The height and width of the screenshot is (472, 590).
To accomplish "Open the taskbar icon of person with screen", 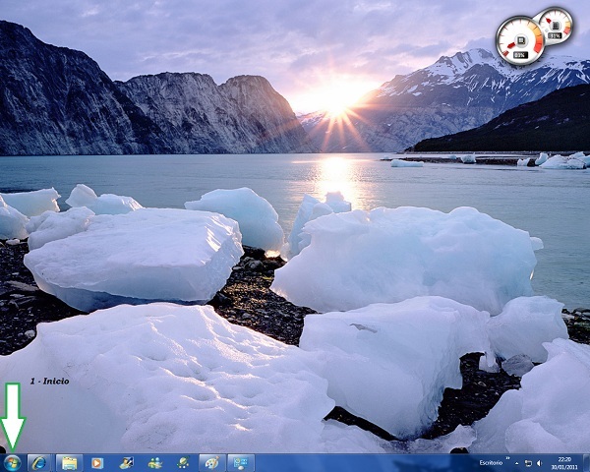I will (126, 463).
